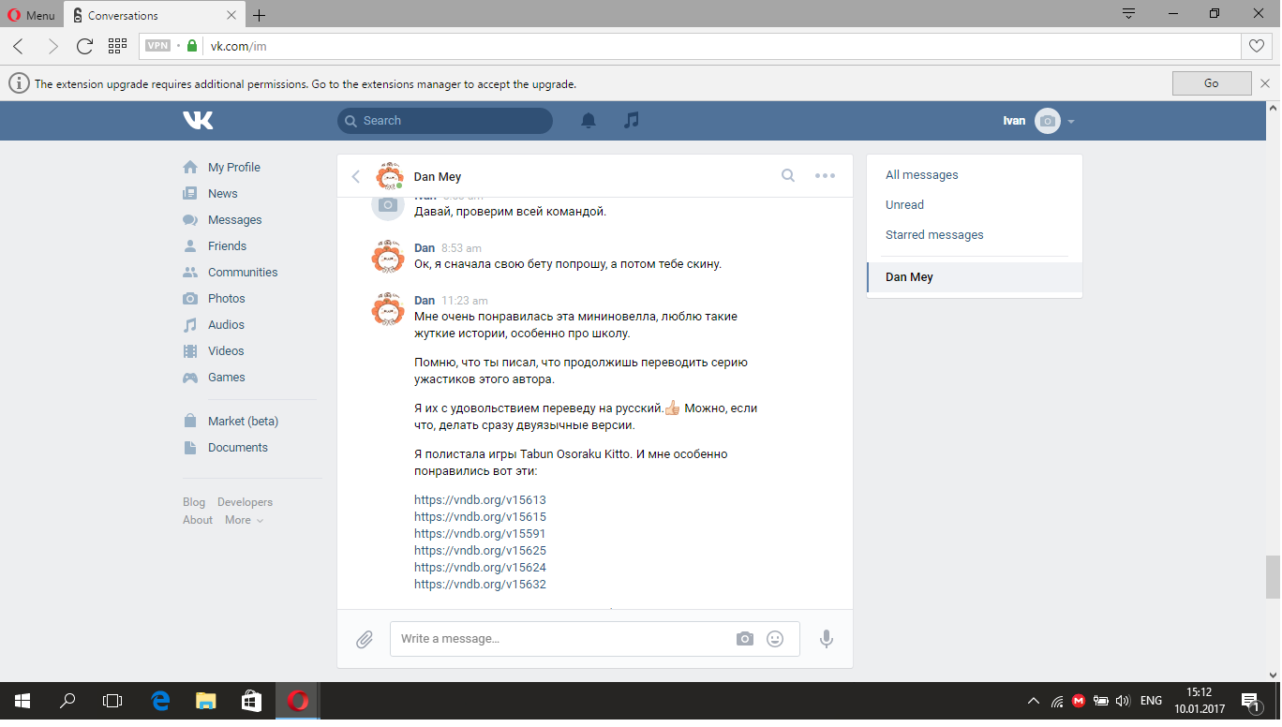The width and height of the screenshot is (1282, 727).
Task: Open Task View on taskbar
Action: point(112,700)
